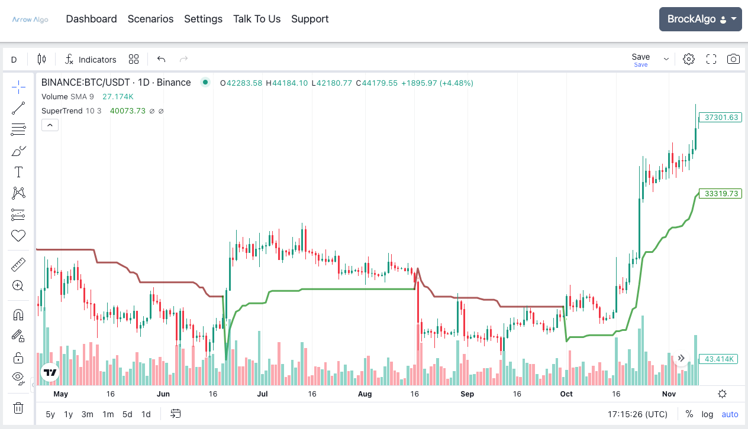
Task: Select the brush drawing tool
Action: pyautogui.click(x=18, y=150)
